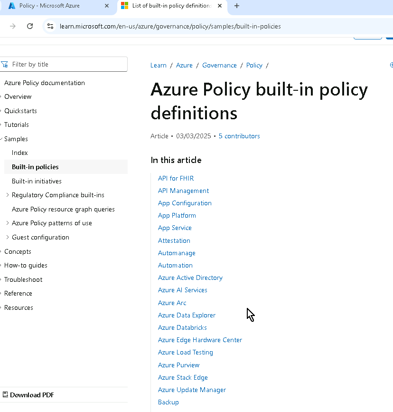This screenshot has height=412, width=393.
Task: Jump to Azure Data Explorer section
Action: tap(187, 316)
